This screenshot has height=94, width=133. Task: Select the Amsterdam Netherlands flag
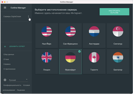(x=94, y=31)
